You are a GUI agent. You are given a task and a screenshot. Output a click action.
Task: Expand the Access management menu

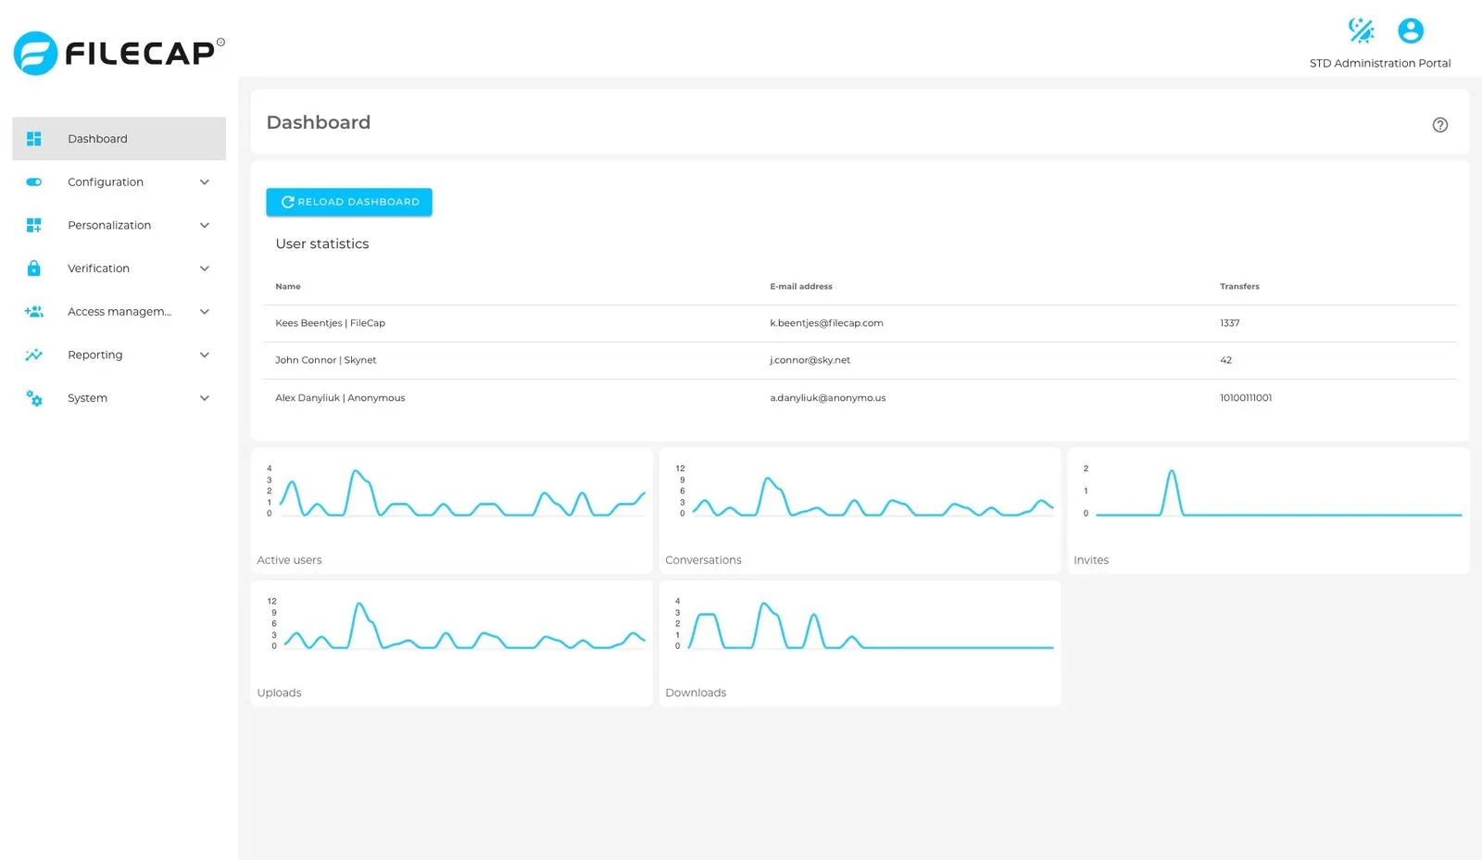[x=204, y=311]
